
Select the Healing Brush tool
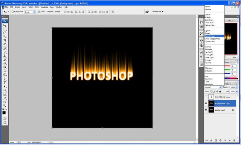[x=5, y=49]
